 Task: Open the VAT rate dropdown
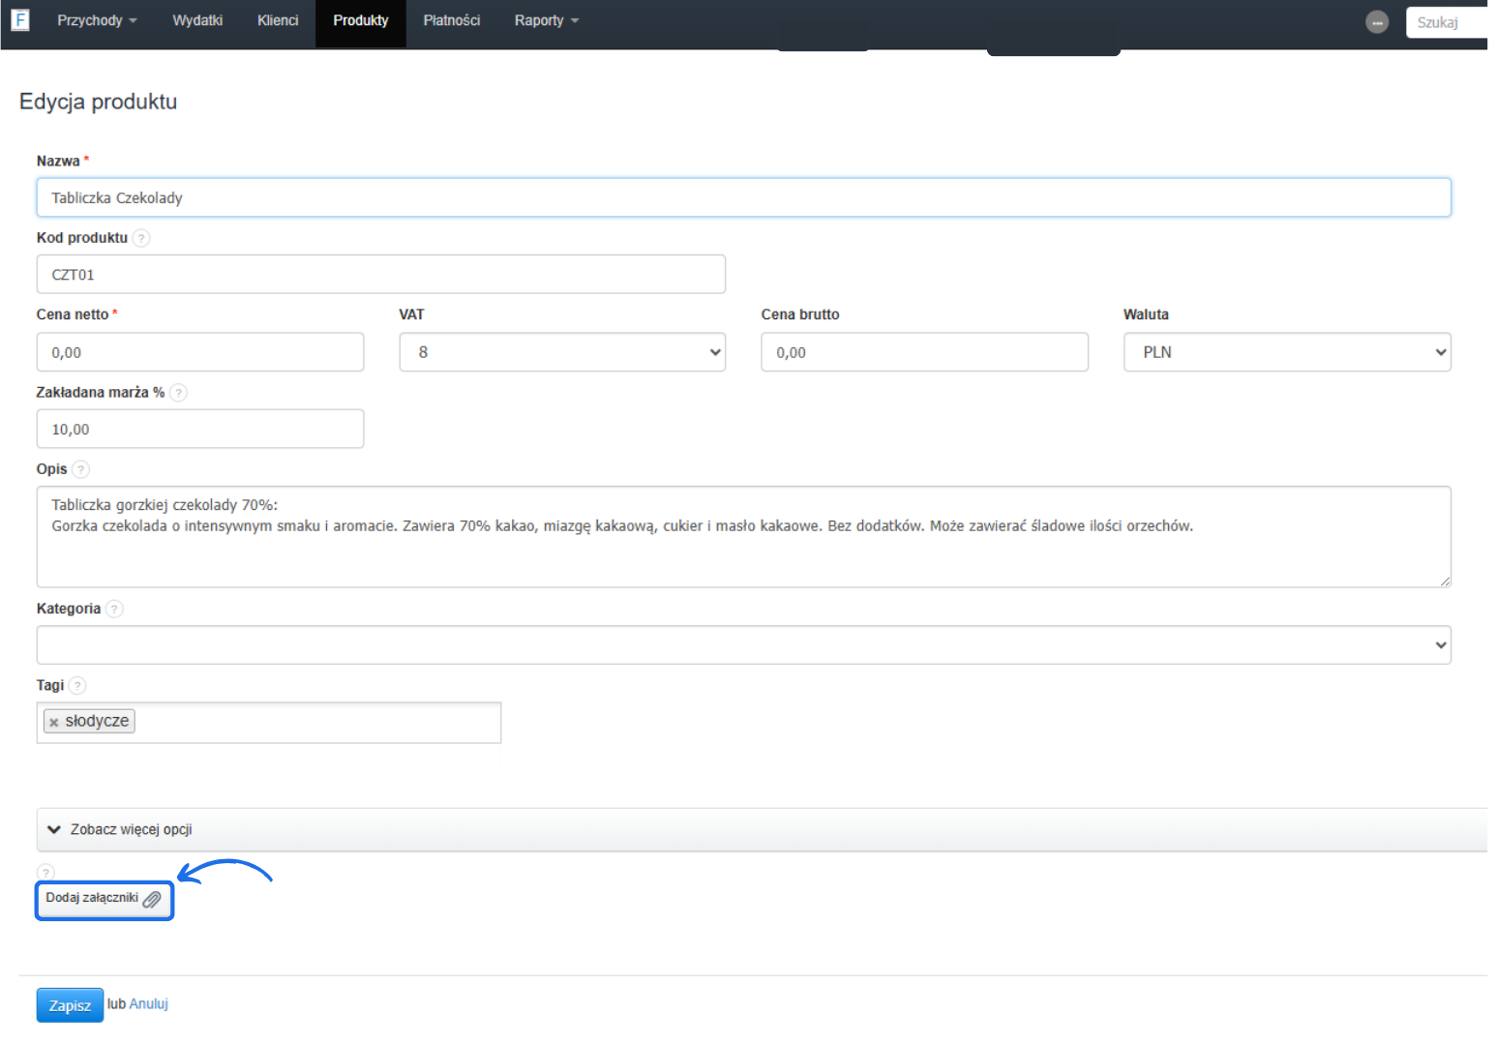pyautogui.click(x=561, y=352)
